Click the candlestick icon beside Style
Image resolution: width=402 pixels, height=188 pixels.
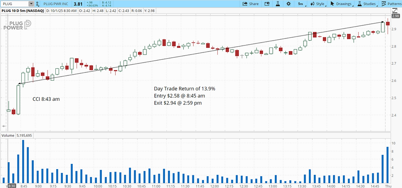(312, 4)
